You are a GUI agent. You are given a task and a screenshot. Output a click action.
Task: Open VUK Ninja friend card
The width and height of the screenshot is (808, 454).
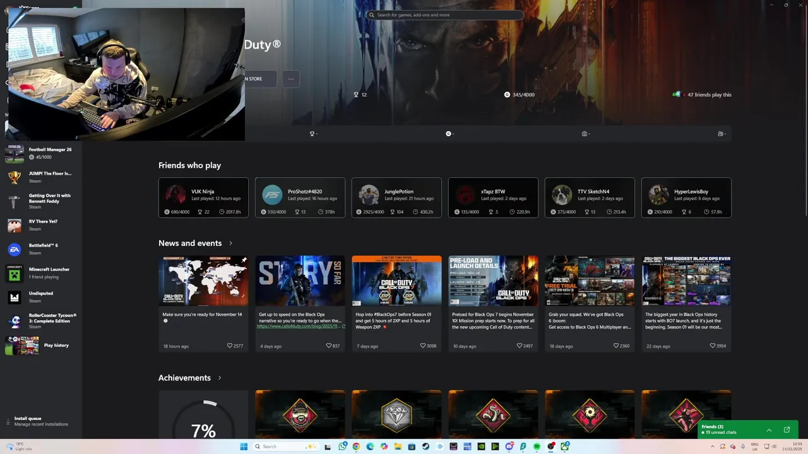pos(203,198)
